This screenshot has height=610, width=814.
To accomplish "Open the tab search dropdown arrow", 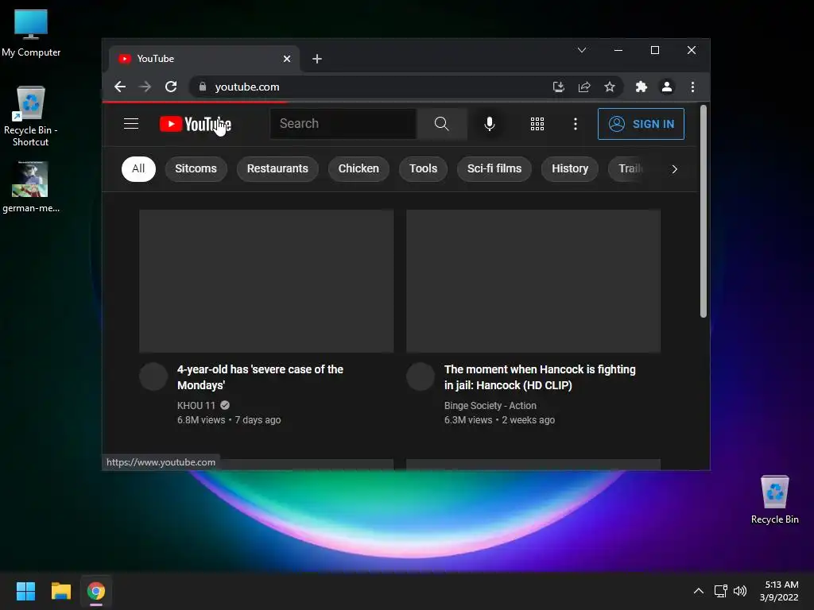I will (x=581, y=50).
